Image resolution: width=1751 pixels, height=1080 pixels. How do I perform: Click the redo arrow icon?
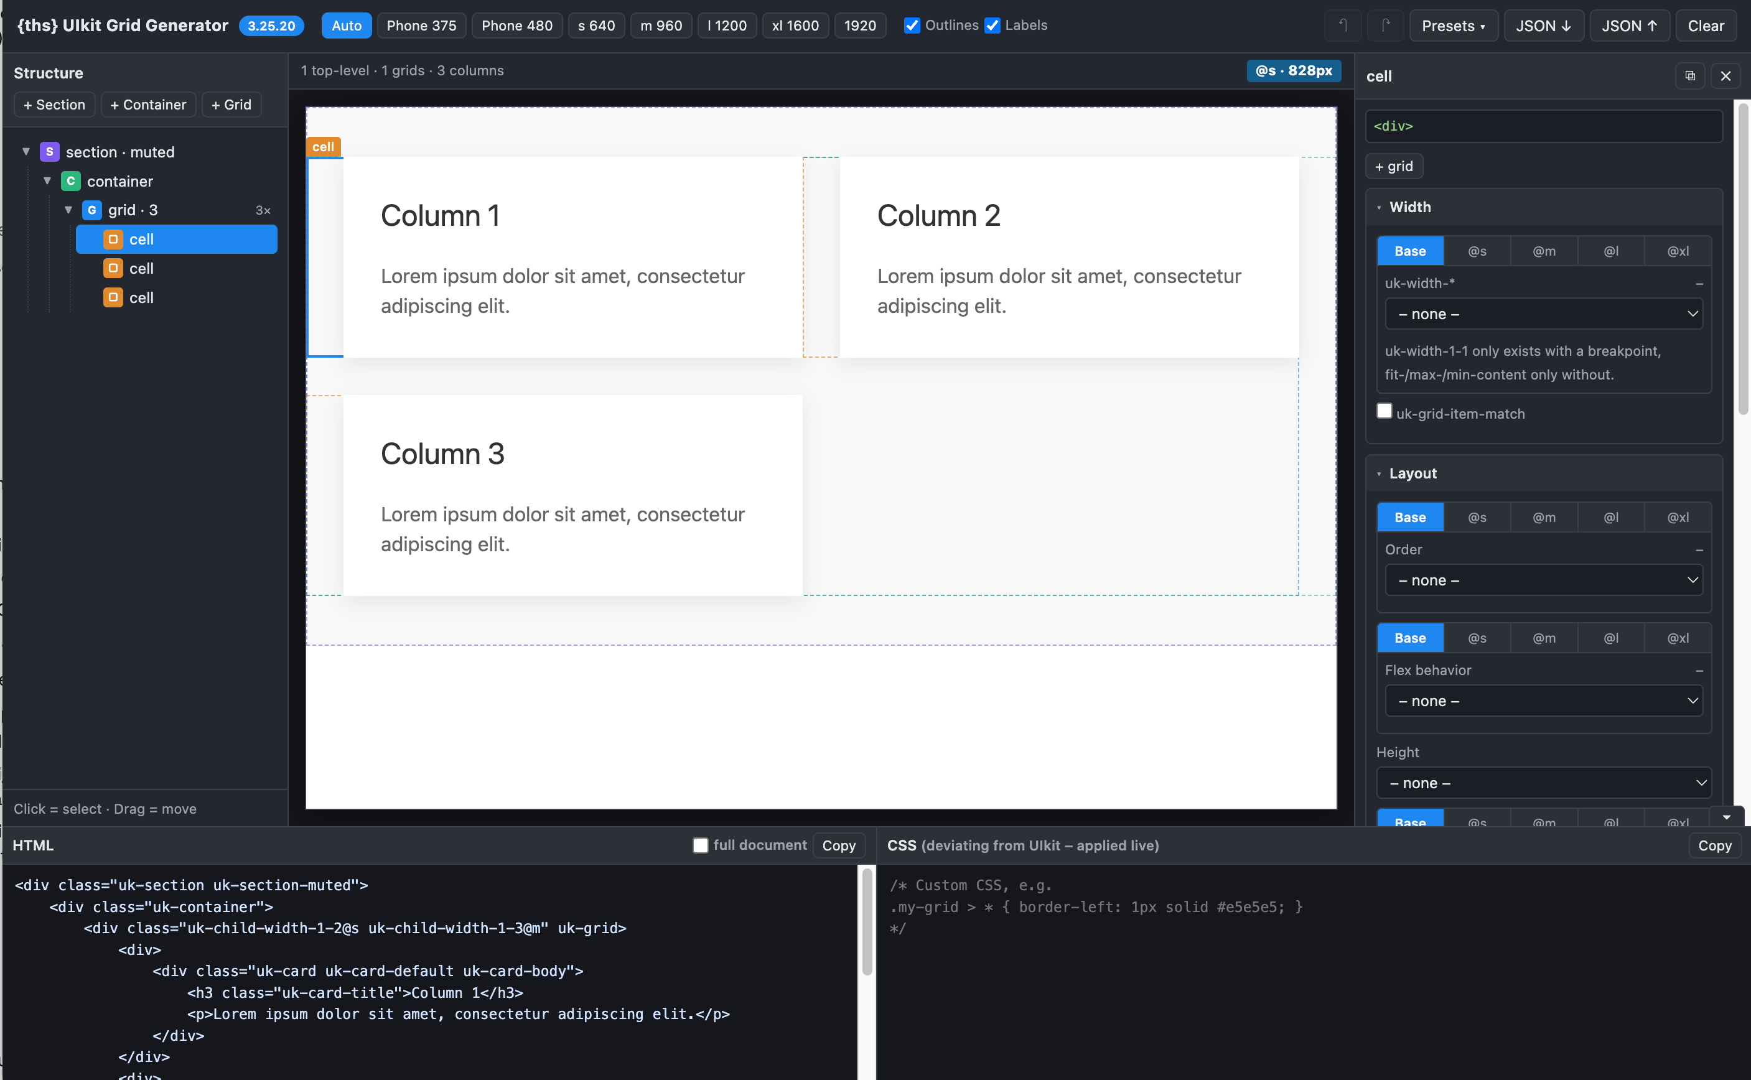1385,26
